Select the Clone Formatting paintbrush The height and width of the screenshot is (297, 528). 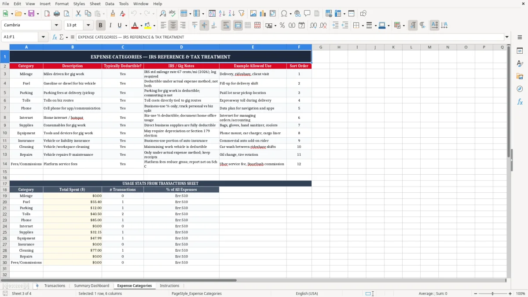pyautogui.click(x=113, y=14)
